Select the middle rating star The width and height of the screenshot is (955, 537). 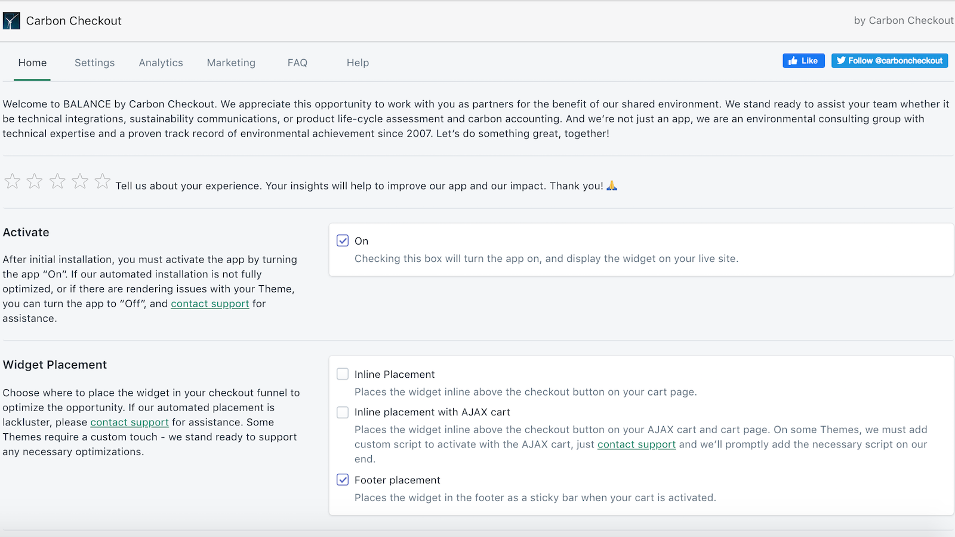[57, 181]
